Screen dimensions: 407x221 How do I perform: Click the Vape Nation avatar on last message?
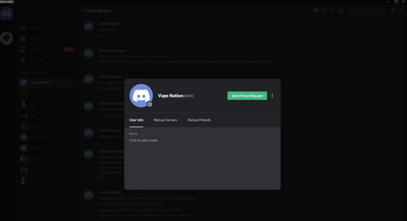pos(89,195)
